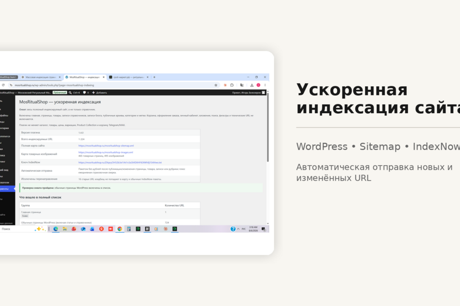
Task: Open File Explorer from the taskbar
Action: point(64,229)
